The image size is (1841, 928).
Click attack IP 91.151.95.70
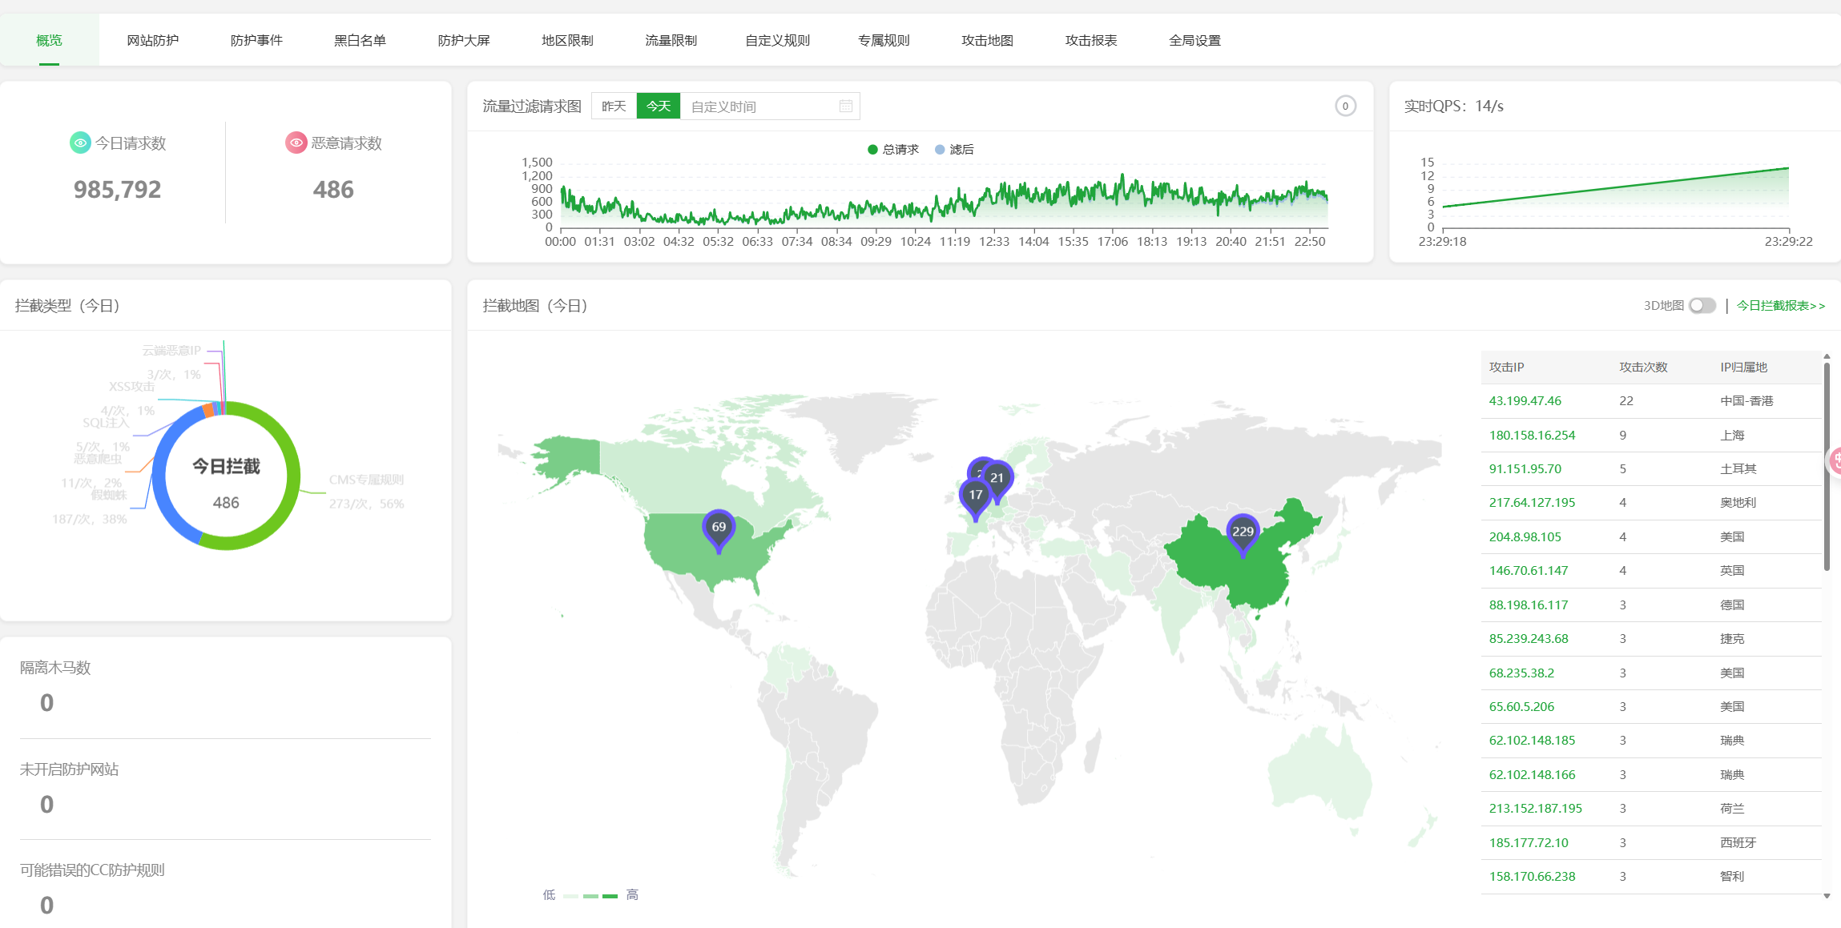coord(1525,469)
